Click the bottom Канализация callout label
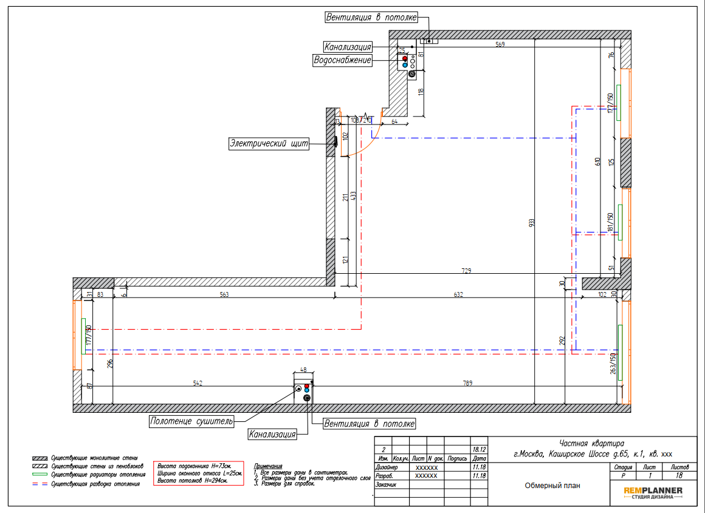 [272, 435]
